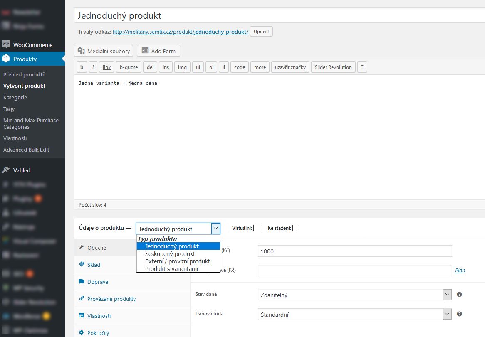
Task: Switch to the Vlastnosti product tab
Action: 99,316
